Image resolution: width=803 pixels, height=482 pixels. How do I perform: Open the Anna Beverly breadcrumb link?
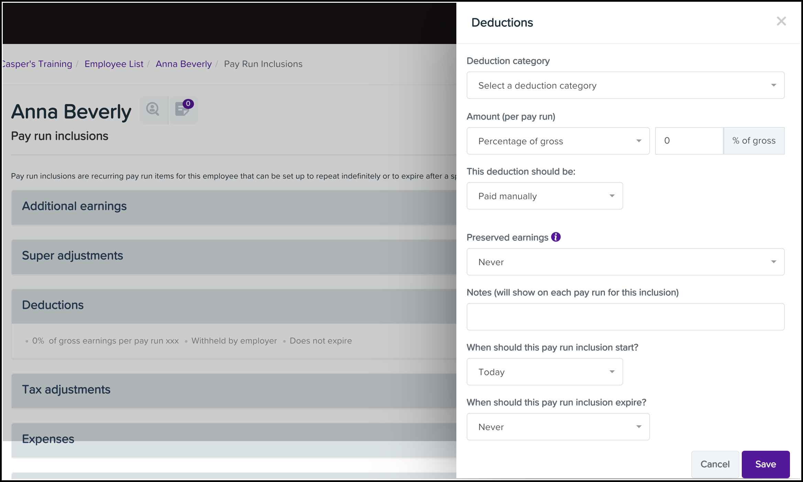click(184, 64)
